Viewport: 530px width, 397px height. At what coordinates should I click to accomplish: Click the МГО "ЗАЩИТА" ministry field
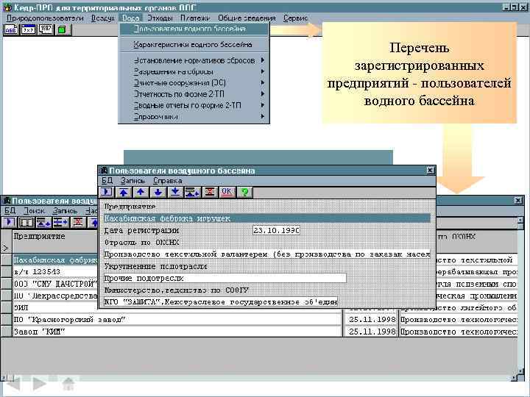point(220,302)
